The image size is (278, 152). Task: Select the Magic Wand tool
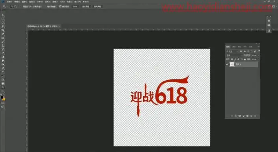tap(3, 26)
